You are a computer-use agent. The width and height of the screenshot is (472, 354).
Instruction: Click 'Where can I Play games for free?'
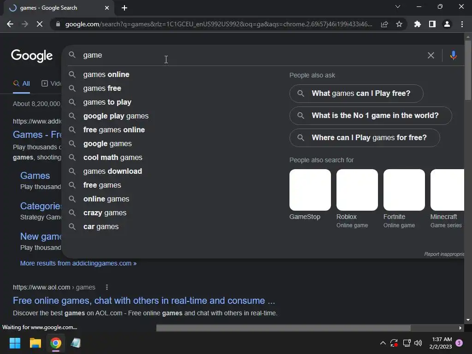[x=365, y=137]
